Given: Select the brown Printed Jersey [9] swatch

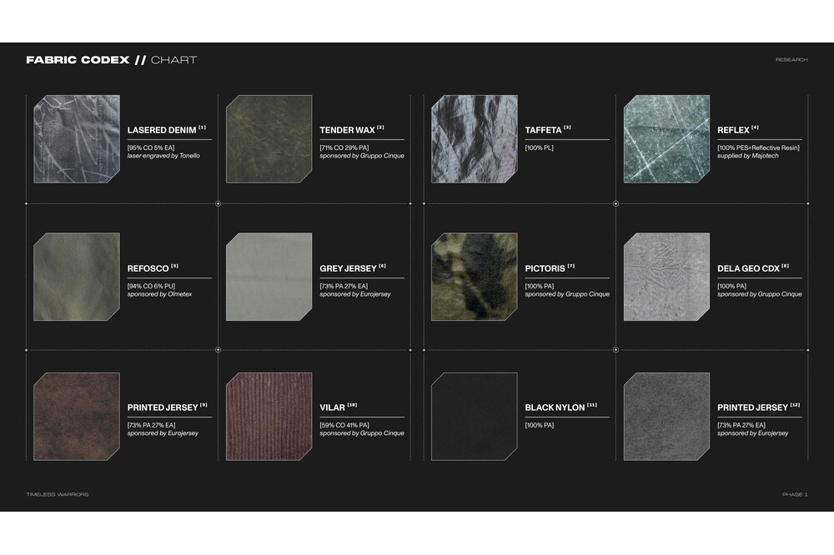Looking at the screenshot, I should pyautogui.click(x=77, y=417).
